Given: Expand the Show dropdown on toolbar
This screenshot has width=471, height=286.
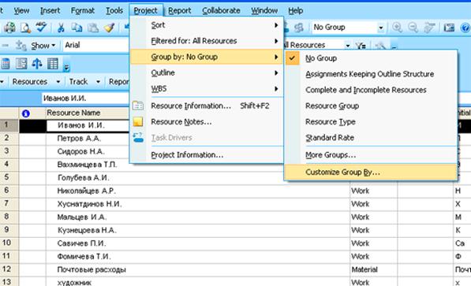Looking at the screenshot, I should pyautogui.click(x=43, y=46).
